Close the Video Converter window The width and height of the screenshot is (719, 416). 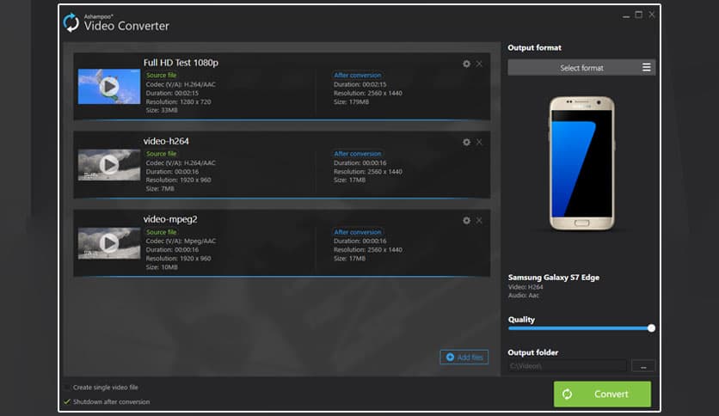652,15
